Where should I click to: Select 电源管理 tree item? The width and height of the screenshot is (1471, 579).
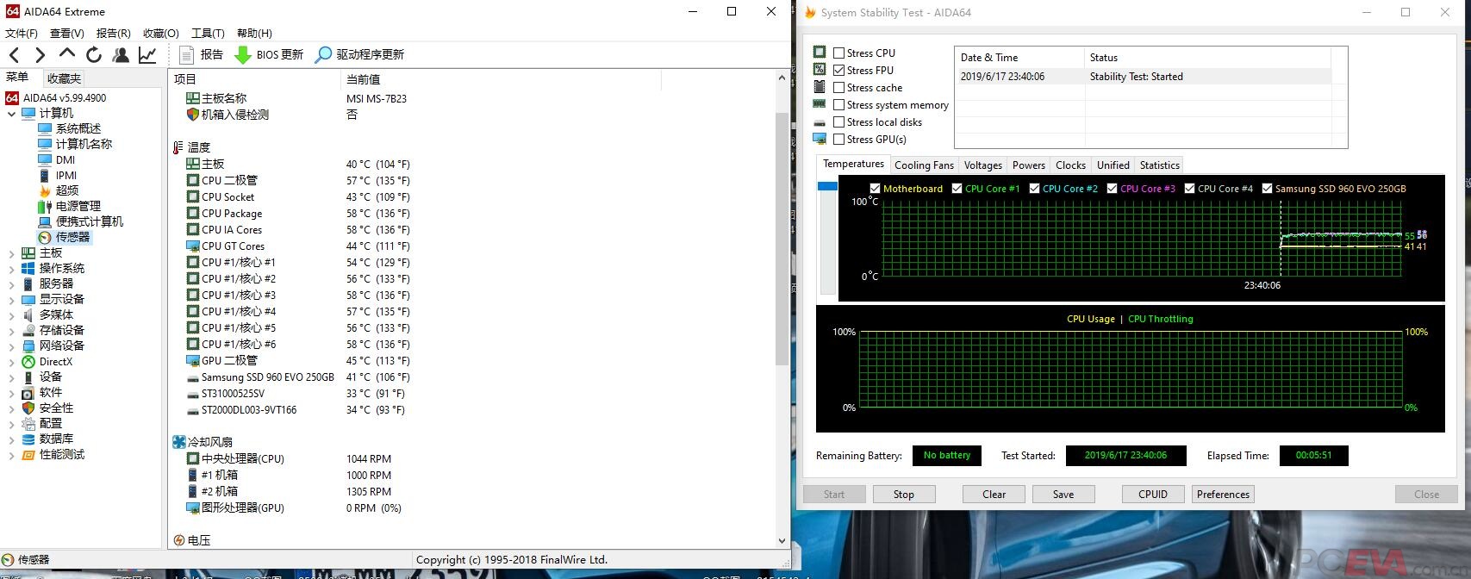(x=78, y=206)
